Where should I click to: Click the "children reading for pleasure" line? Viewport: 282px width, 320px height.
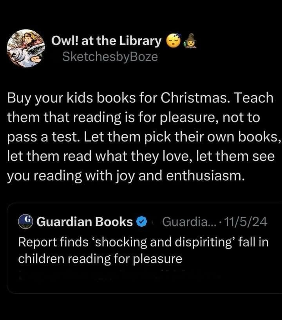coord(100,259)
